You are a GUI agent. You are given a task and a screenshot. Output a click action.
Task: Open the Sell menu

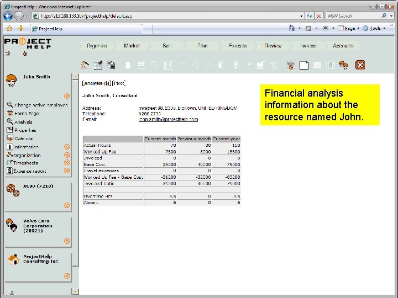pyautogui.click(x=167, y=46)
